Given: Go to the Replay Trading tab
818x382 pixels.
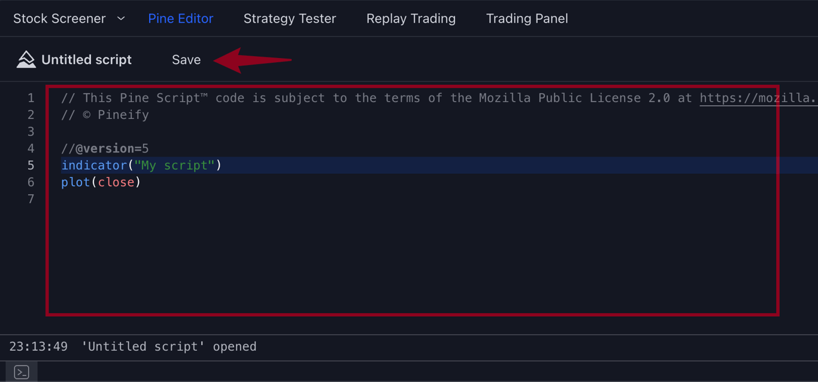Looking at the screenshot, I should click(411, 19).
